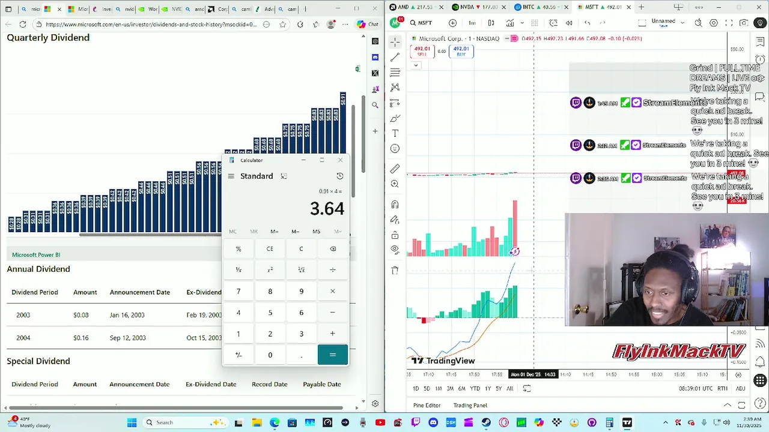This screenshot has height=432, width=769.
Task: Open Calculator hamburger navigation menu
Action: tap(231, 176)
